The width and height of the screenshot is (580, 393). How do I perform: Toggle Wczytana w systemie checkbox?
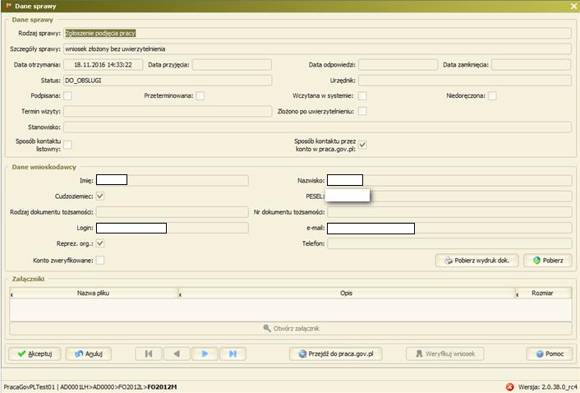click(363, 96)
